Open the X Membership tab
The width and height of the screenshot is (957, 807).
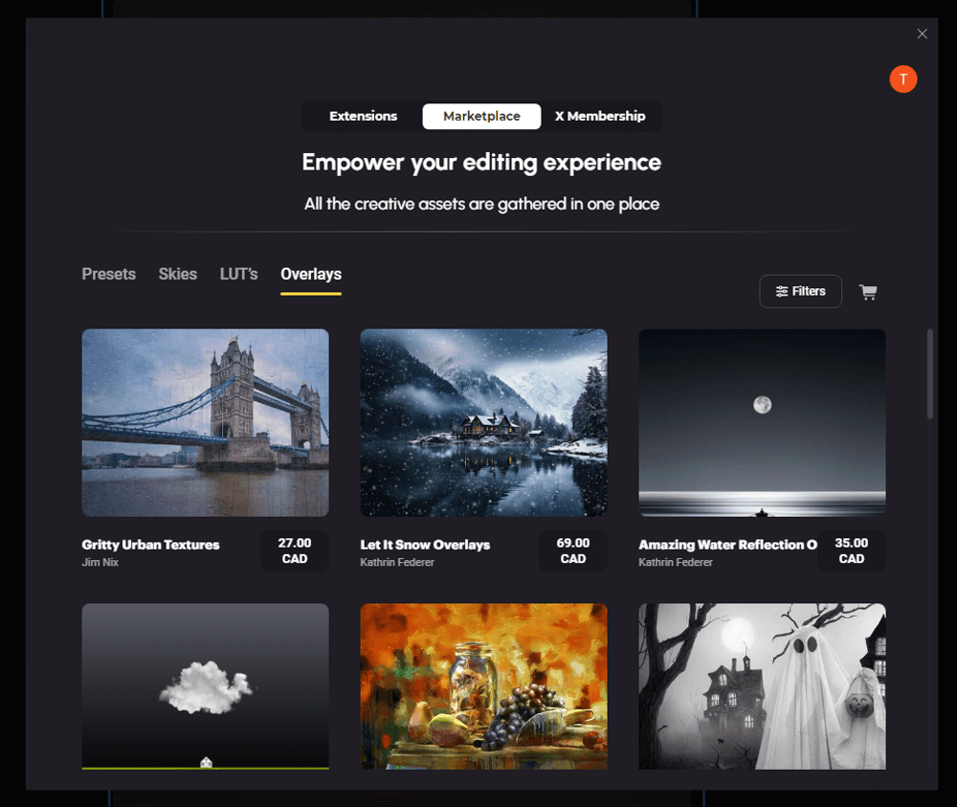tap(600, 116)
